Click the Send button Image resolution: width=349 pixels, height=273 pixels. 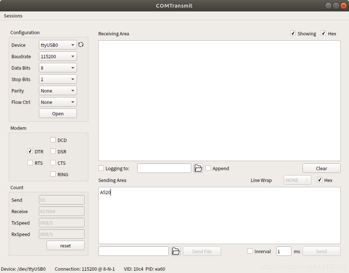(x=321, y=251)
